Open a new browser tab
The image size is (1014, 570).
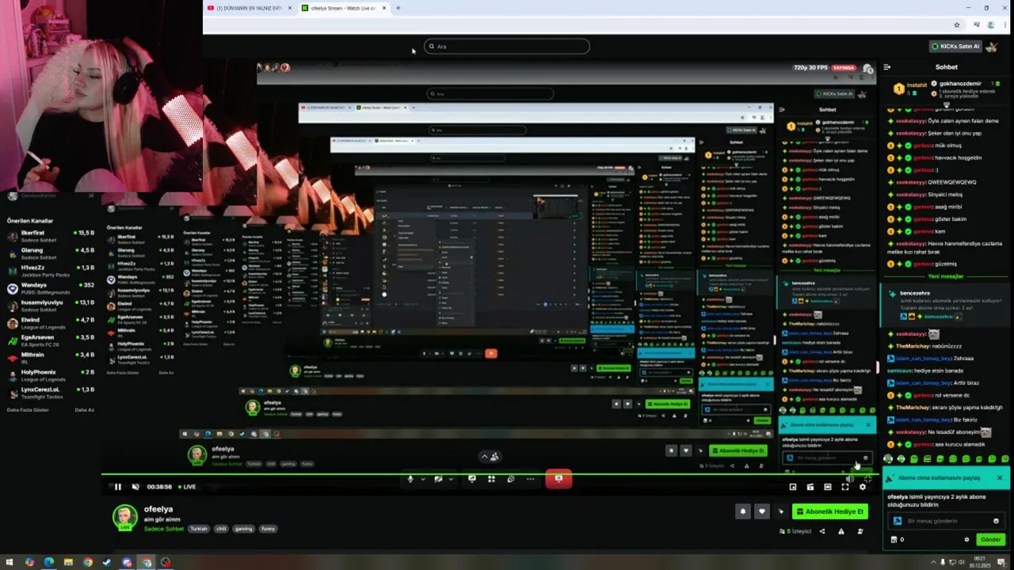(398, 8)
